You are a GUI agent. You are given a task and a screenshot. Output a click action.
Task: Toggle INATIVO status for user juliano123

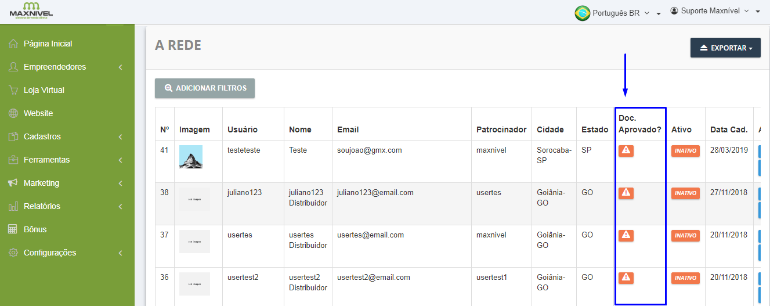[685, 193]
